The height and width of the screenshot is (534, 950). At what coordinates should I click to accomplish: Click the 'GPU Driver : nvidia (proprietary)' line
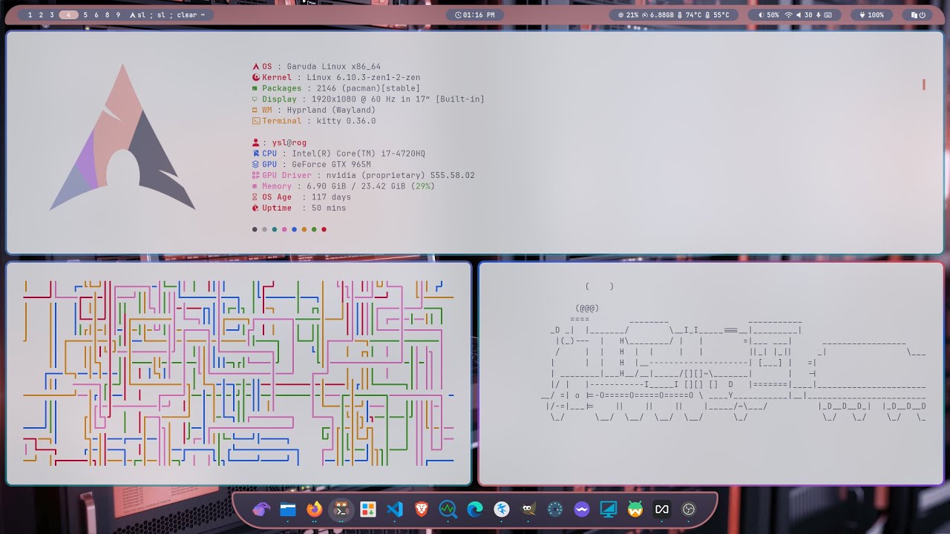pyautogui.click(x=364, y=176)
